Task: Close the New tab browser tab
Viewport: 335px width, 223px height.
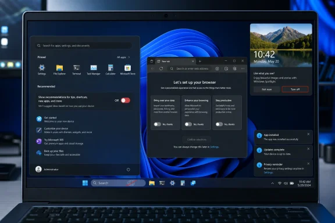Action: tap(193, 61)
